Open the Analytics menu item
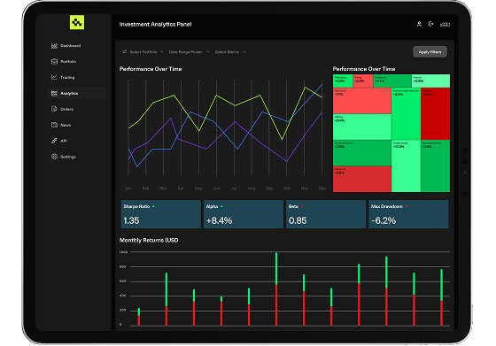This screenshot has width=496, height=346. (77, 93)
